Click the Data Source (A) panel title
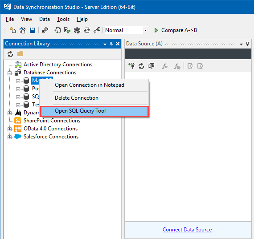The image size is (254, 239). [x=144, y=44]
